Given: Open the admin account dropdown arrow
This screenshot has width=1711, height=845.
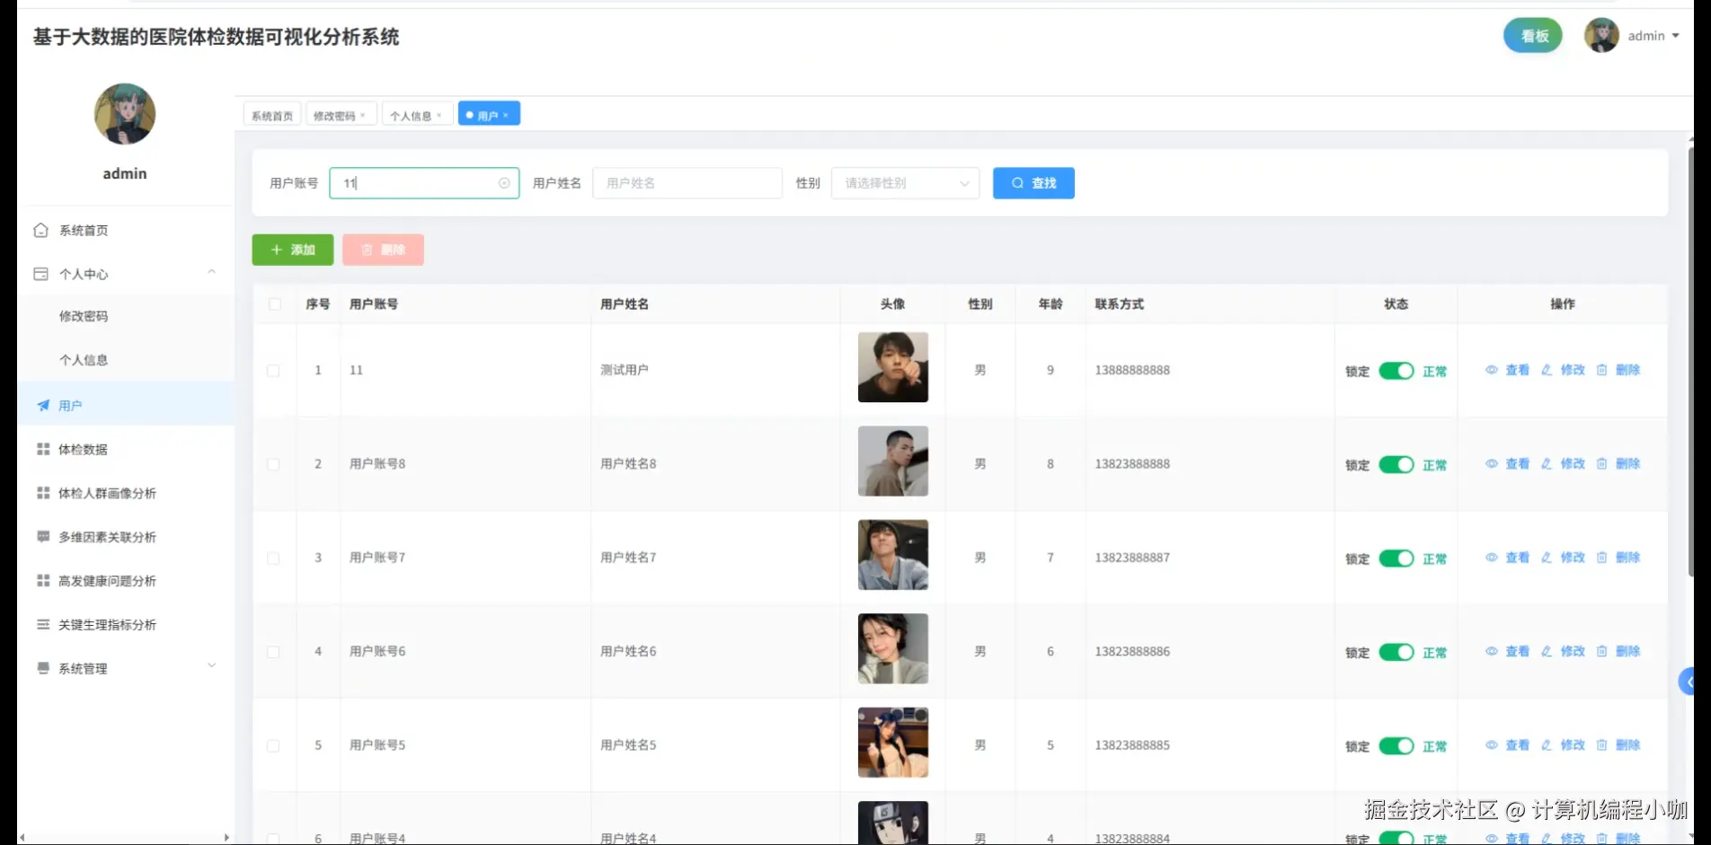Looking at the screenshot, I should [1676, 36].
